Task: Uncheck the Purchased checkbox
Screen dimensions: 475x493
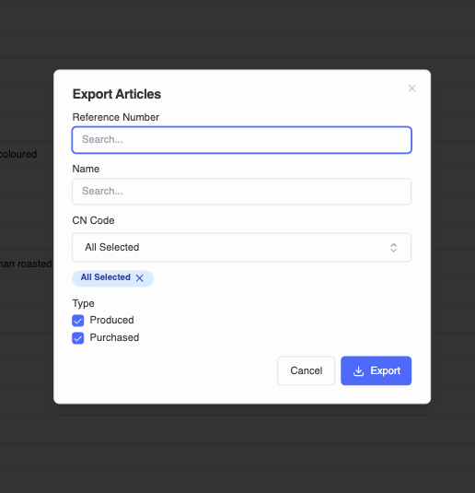Action: point(78,338)
